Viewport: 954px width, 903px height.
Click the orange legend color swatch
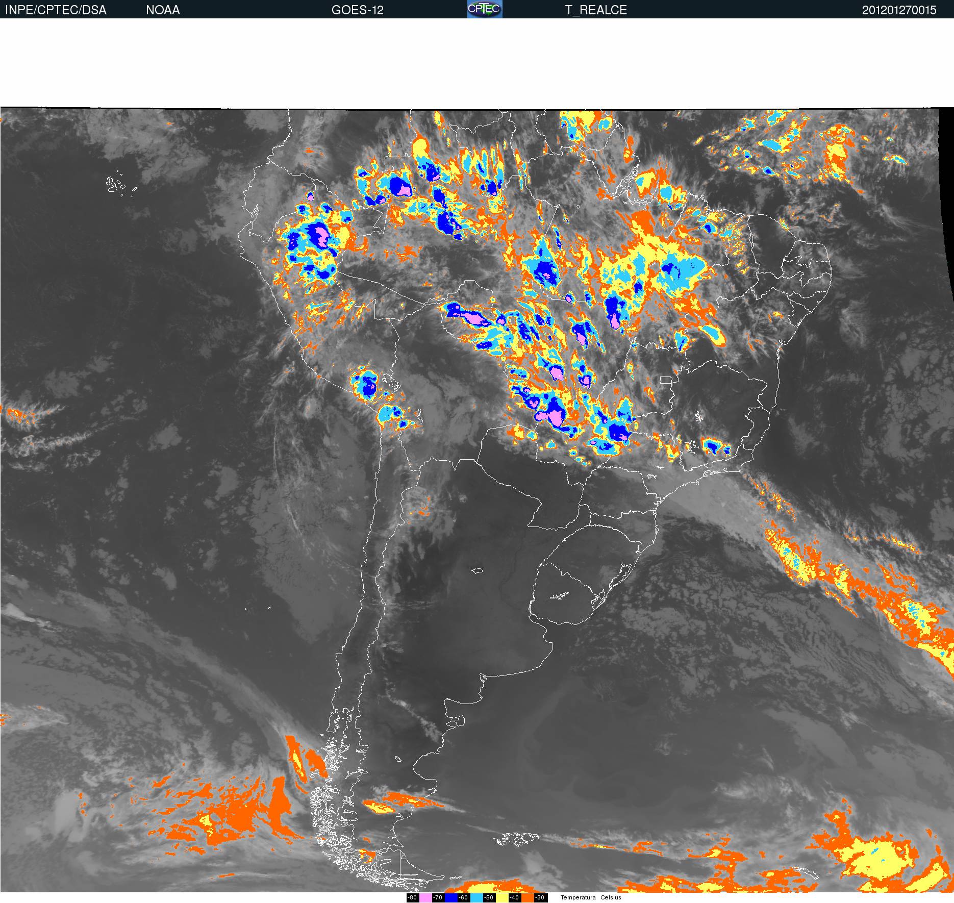tap(528, 897)
